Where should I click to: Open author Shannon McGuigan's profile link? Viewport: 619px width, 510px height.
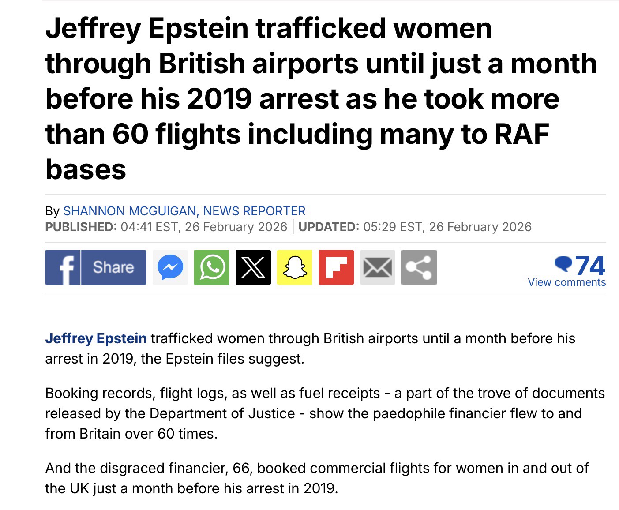184,211
